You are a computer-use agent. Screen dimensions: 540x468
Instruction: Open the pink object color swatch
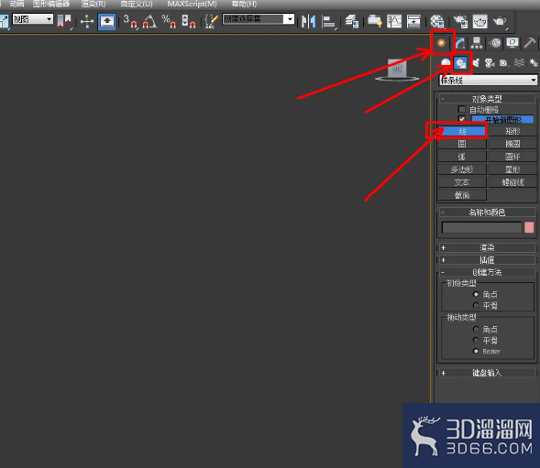coord(529,227)
